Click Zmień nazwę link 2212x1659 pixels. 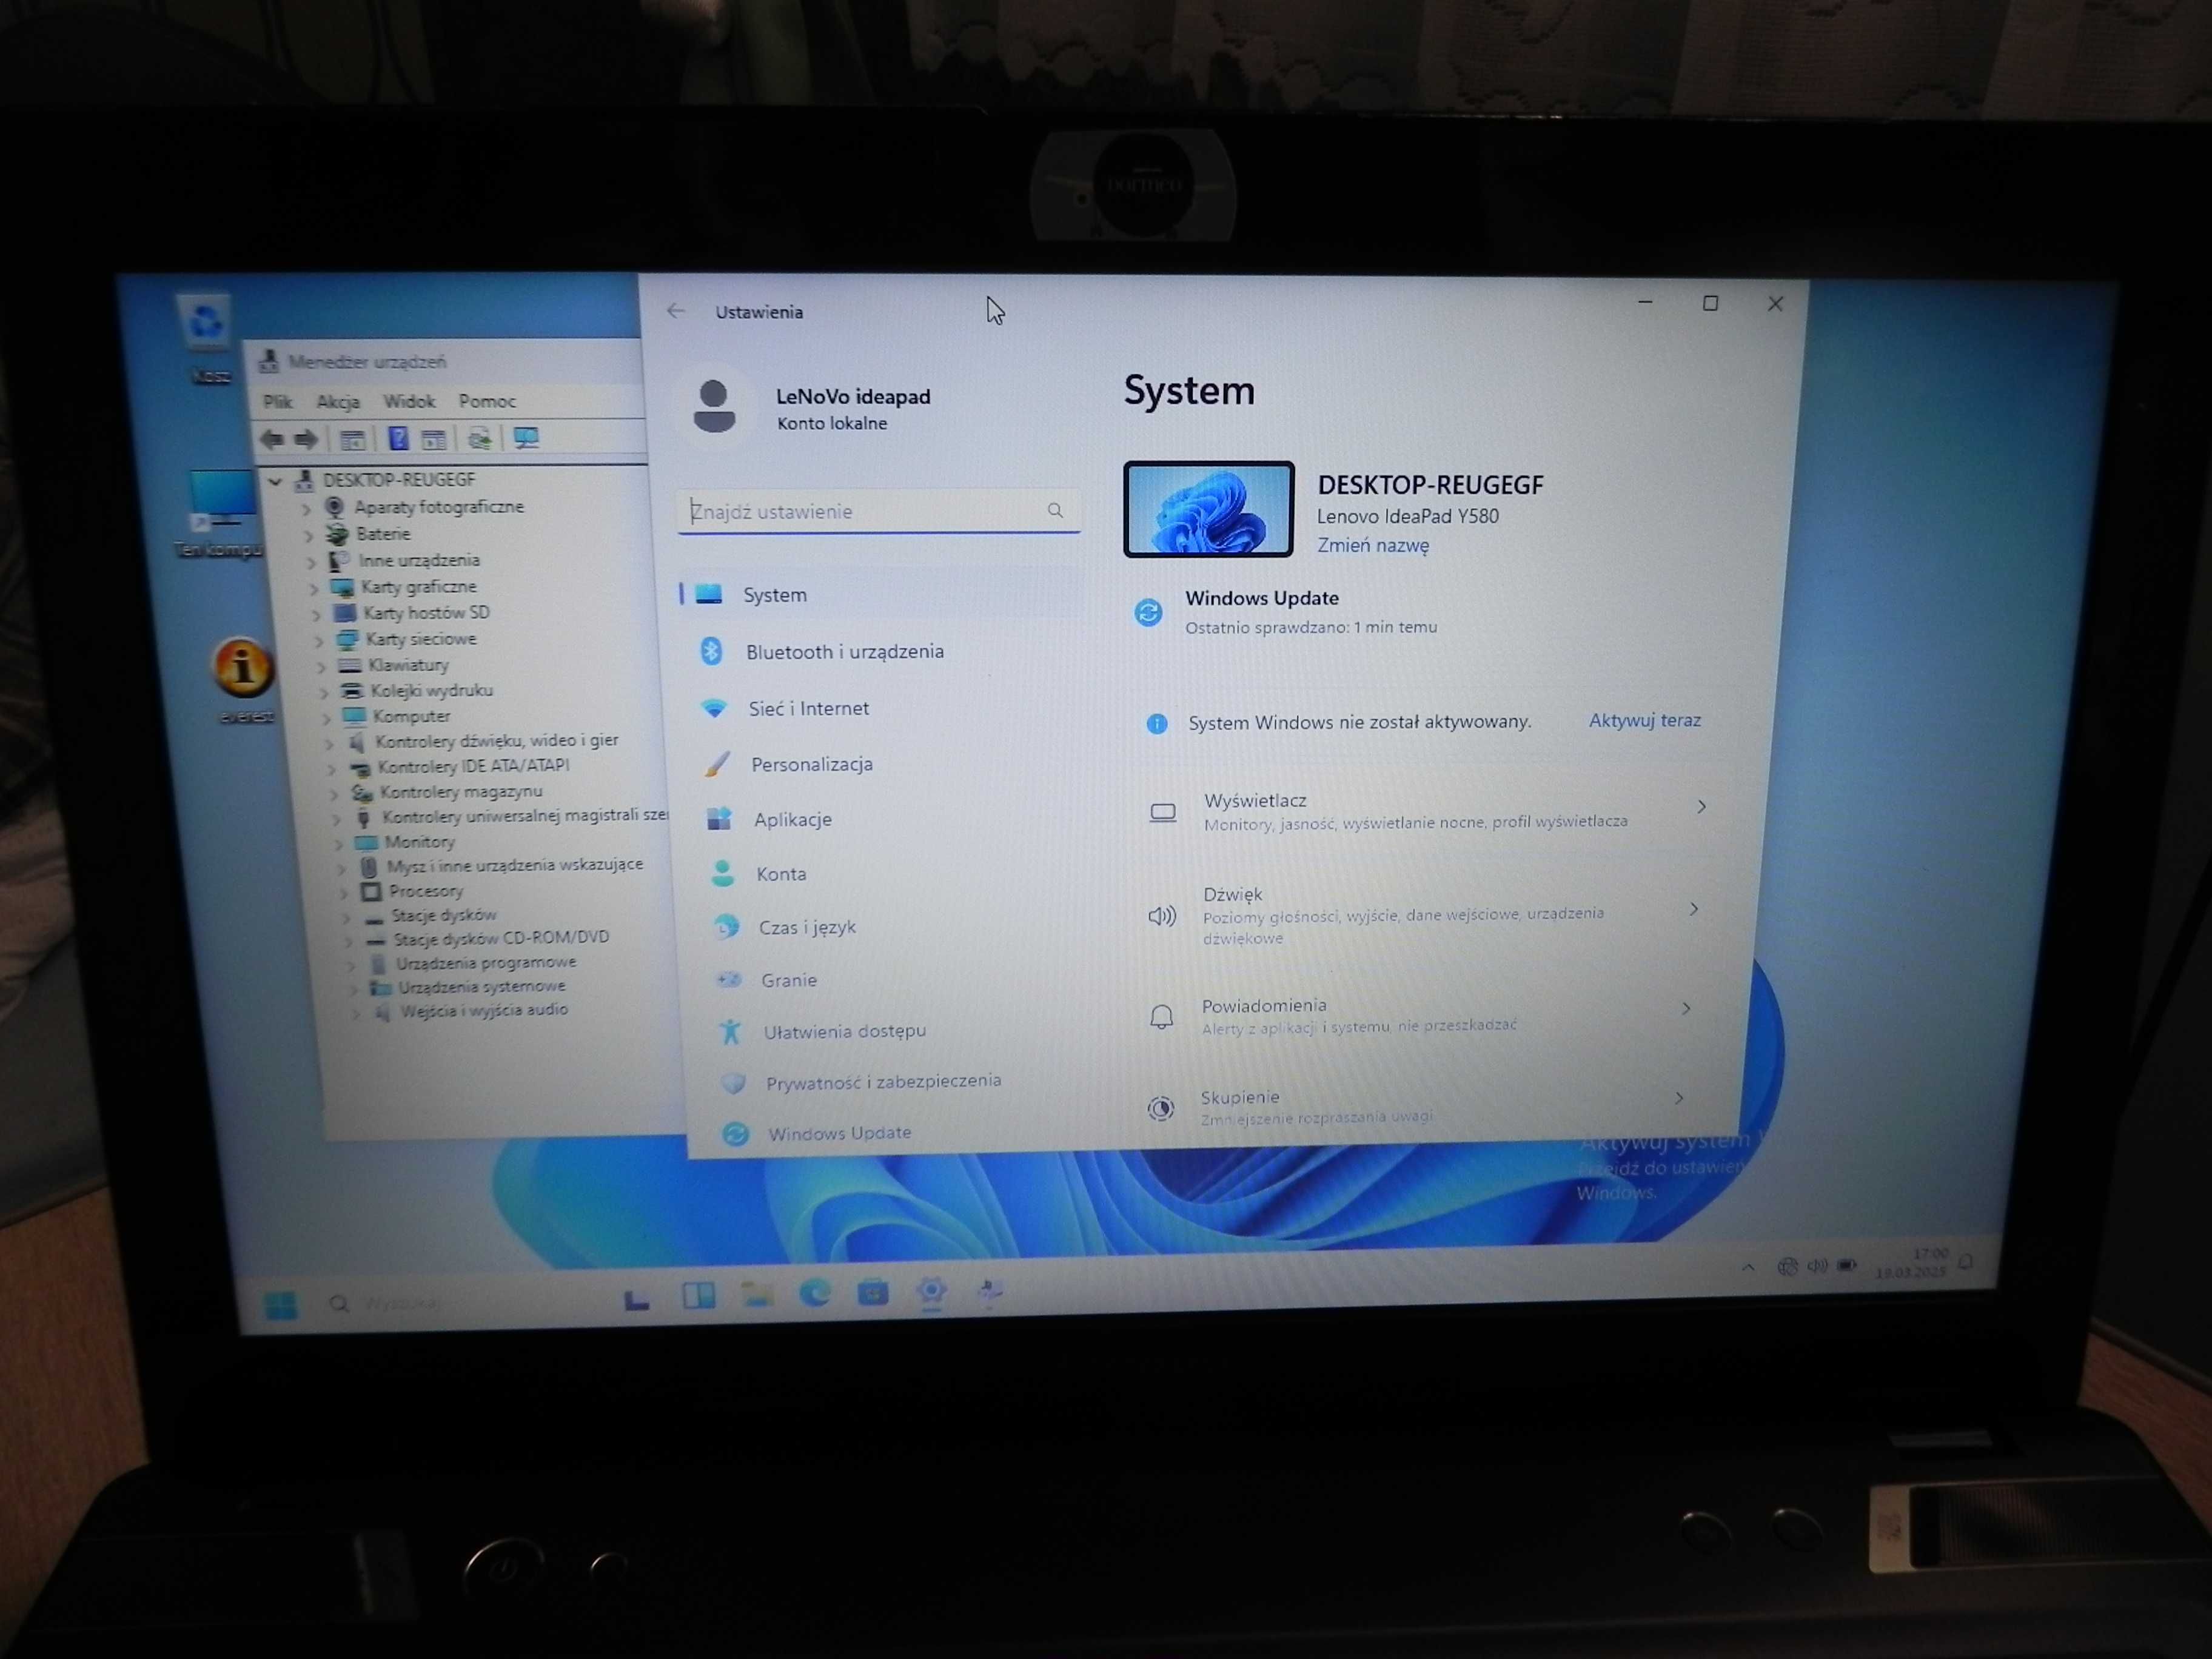1372,545
